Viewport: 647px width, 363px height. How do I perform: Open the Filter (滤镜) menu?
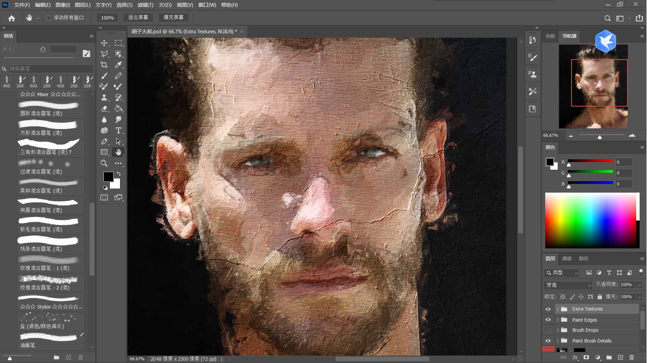pos(145,5)
